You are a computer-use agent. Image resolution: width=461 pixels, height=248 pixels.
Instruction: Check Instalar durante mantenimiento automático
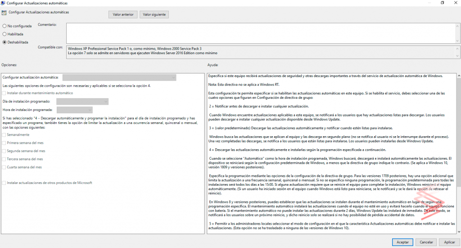point(4,93)
